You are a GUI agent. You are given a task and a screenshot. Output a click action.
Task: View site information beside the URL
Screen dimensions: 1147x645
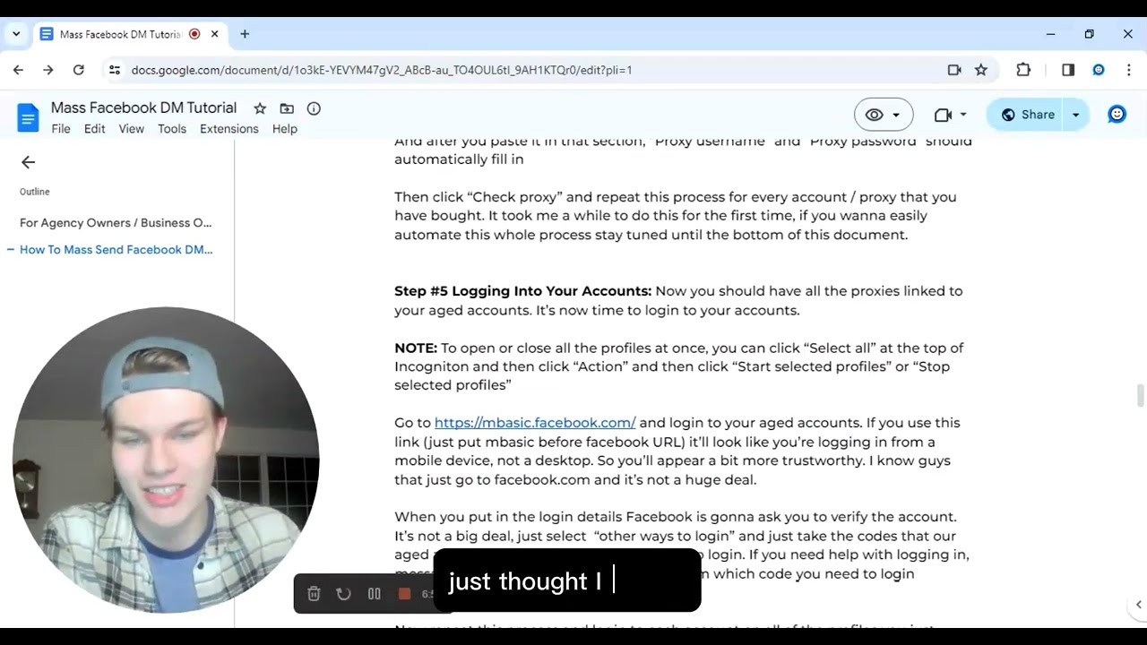[x=114, y=70]
